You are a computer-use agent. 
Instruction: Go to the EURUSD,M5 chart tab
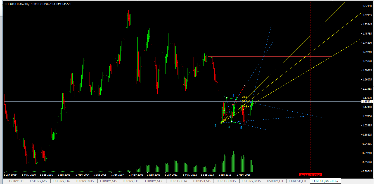coord(202,181)
